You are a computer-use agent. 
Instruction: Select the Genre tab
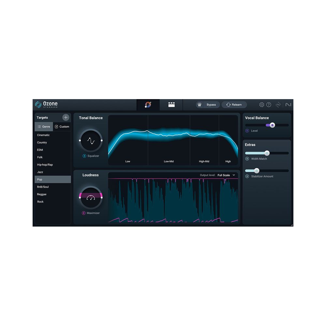click(x=44, y=126)
